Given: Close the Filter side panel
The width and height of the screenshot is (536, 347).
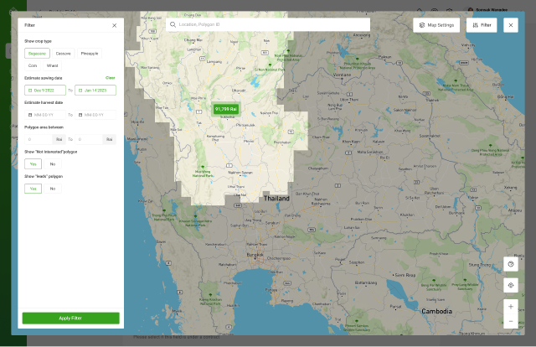Looking at the screenshot, I should click(114, 25).
